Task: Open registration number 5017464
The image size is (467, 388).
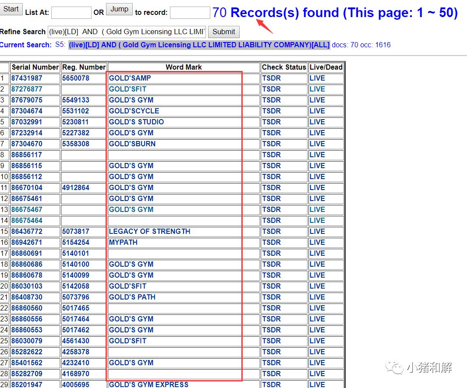Action: pos(76,319)
